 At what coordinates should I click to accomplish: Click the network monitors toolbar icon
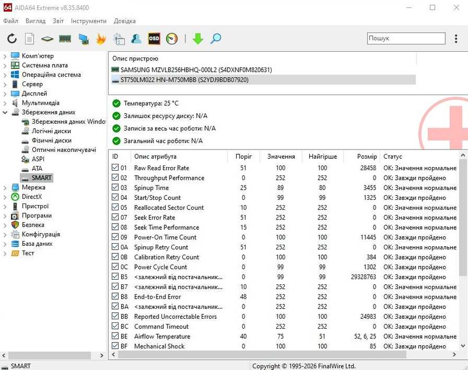click(x=84, y=39)
